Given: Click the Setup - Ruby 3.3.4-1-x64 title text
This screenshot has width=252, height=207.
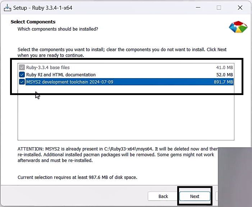Looking at the screenshot, I should 43,8.
